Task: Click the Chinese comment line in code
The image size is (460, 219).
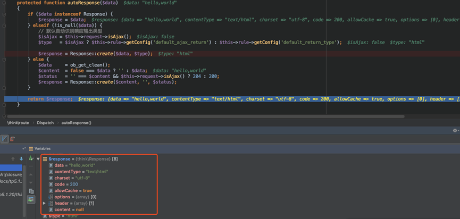Action: [70, 31]
